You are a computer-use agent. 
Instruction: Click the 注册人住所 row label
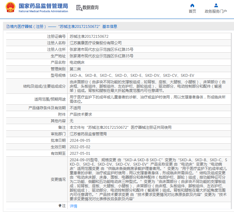coord(56,50)
